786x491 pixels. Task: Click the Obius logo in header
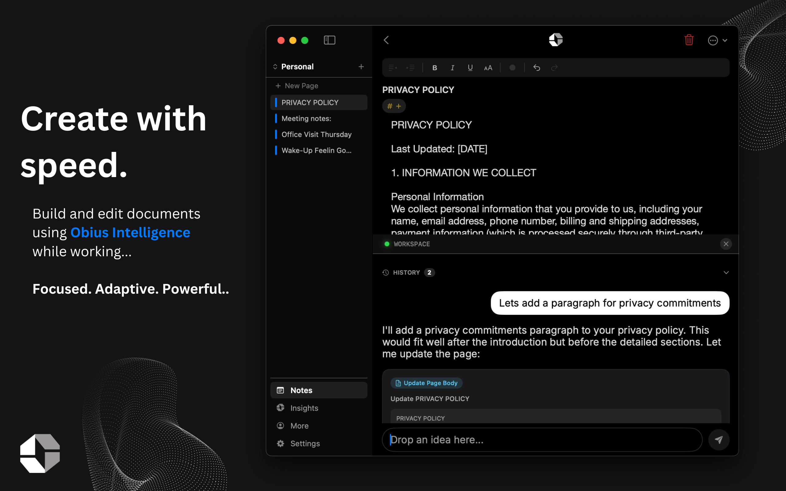556,40
